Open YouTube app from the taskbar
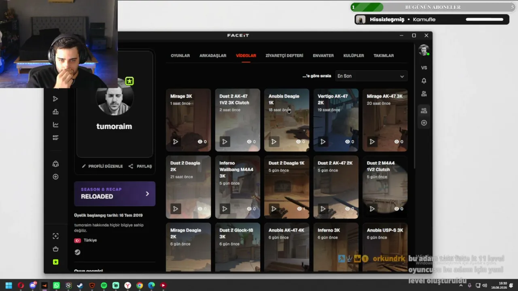The width and height of the screenshot is (518, 291). [x=163, y=285]
